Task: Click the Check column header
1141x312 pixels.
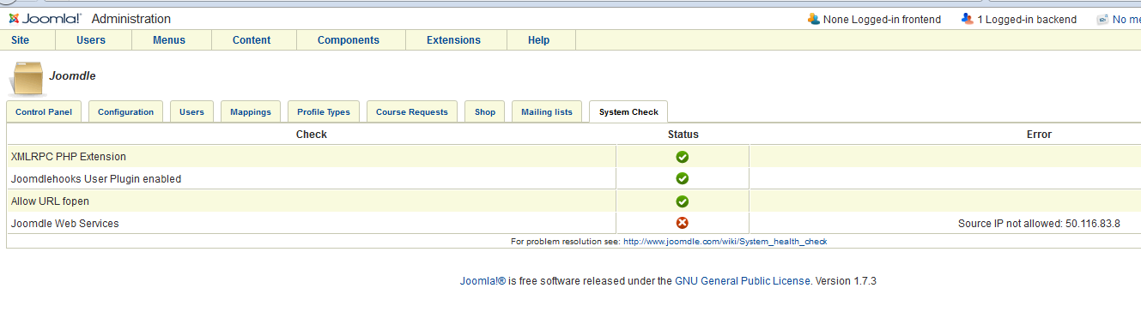Action: (312, 135)
